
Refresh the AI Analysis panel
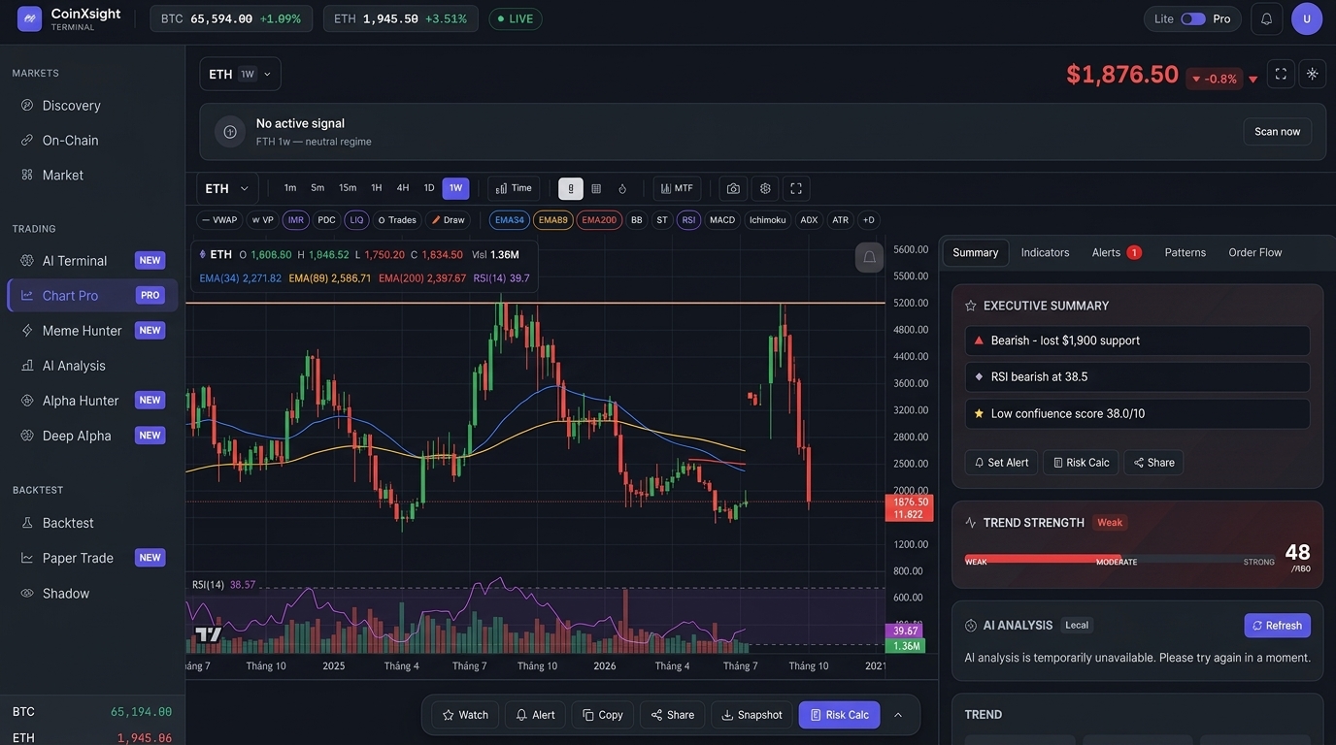pos(1277,626)
